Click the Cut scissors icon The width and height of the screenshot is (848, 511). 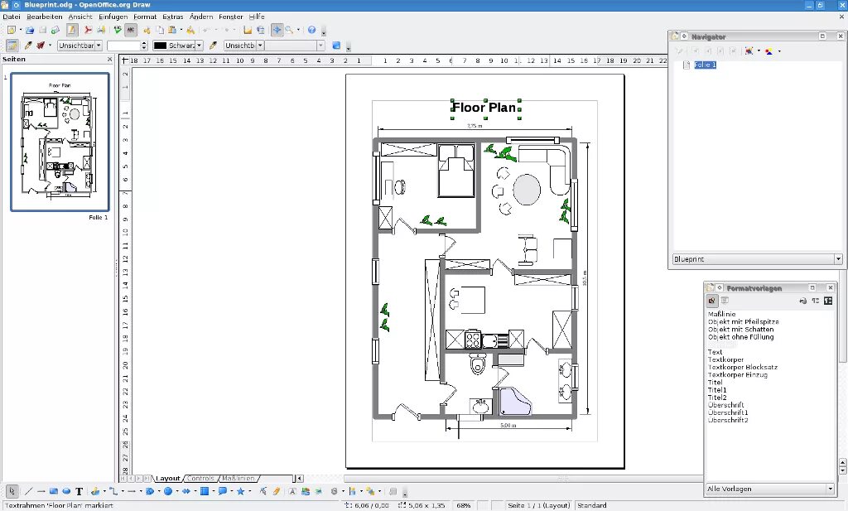click(147, 31)
